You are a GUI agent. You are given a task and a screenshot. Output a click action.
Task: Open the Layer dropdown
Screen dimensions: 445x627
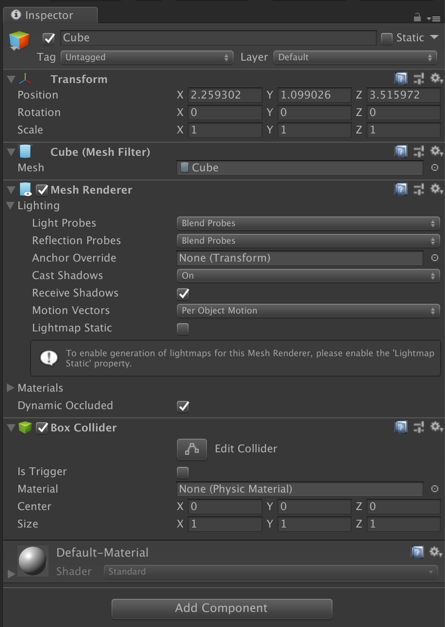pos(356,57)
